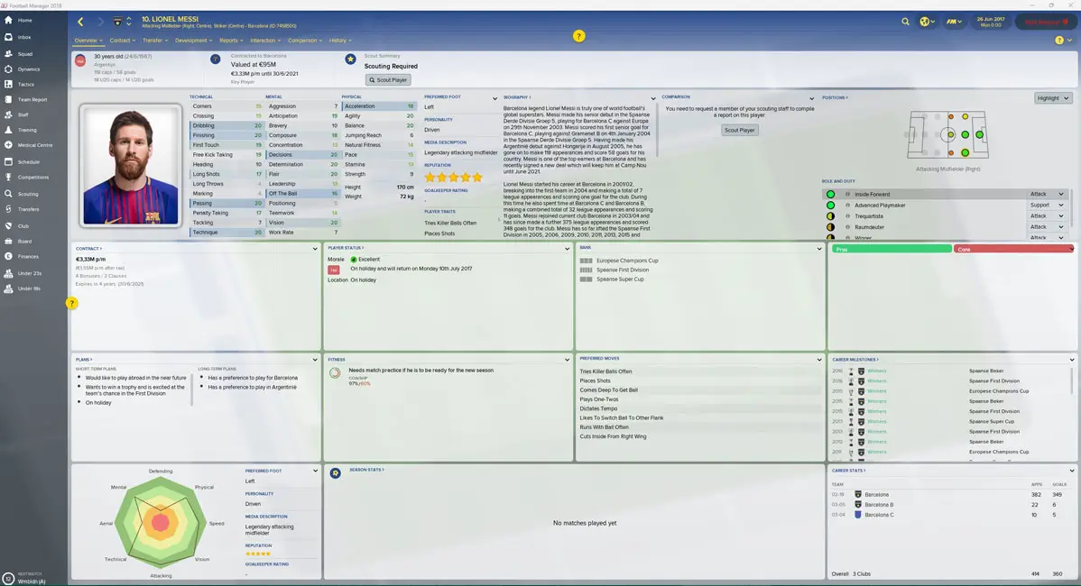The height and width of the screenshot is (586, 1081).
Task: Expand the Preferred Foot panel chevron
Action: [x=494, y=98]
